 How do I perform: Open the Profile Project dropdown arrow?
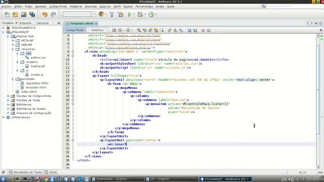(156, 15)
